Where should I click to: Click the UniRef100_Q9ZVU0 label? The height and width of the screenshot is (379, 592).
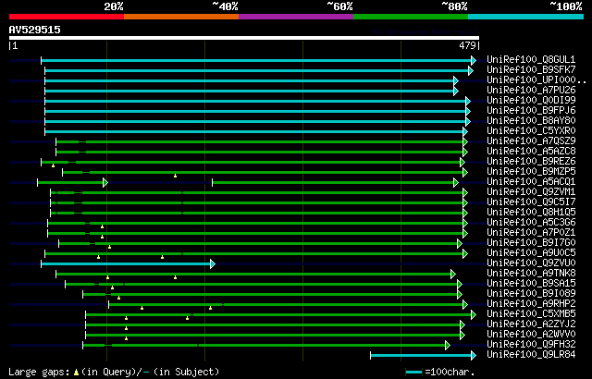click(x=531, y=263)
